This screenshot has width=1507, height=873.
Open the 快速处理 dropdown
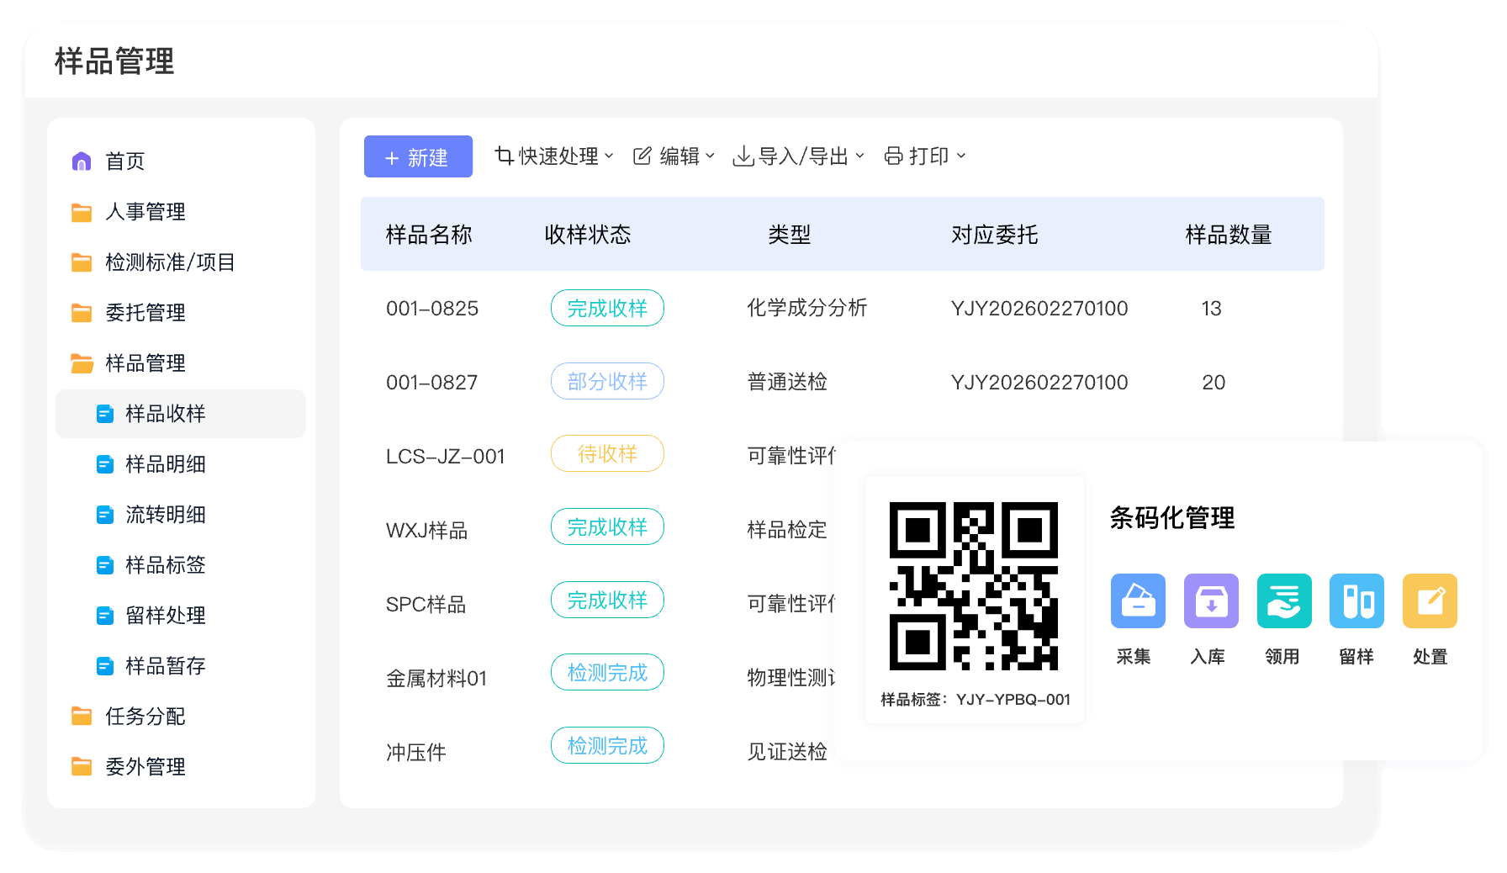(x=554, y=156)
